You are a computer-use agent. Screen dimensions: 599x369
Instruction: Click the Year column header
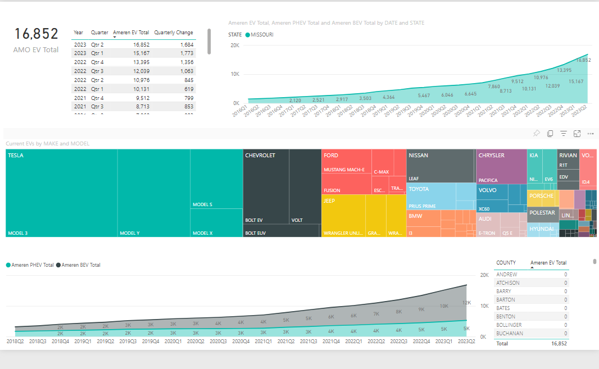tap(78, 33)
